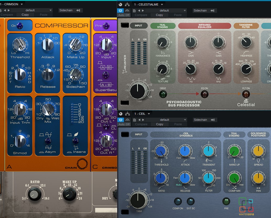Select previous preset arrow in Crimson window
271x218 pixels.
click(x=5, y=10)
